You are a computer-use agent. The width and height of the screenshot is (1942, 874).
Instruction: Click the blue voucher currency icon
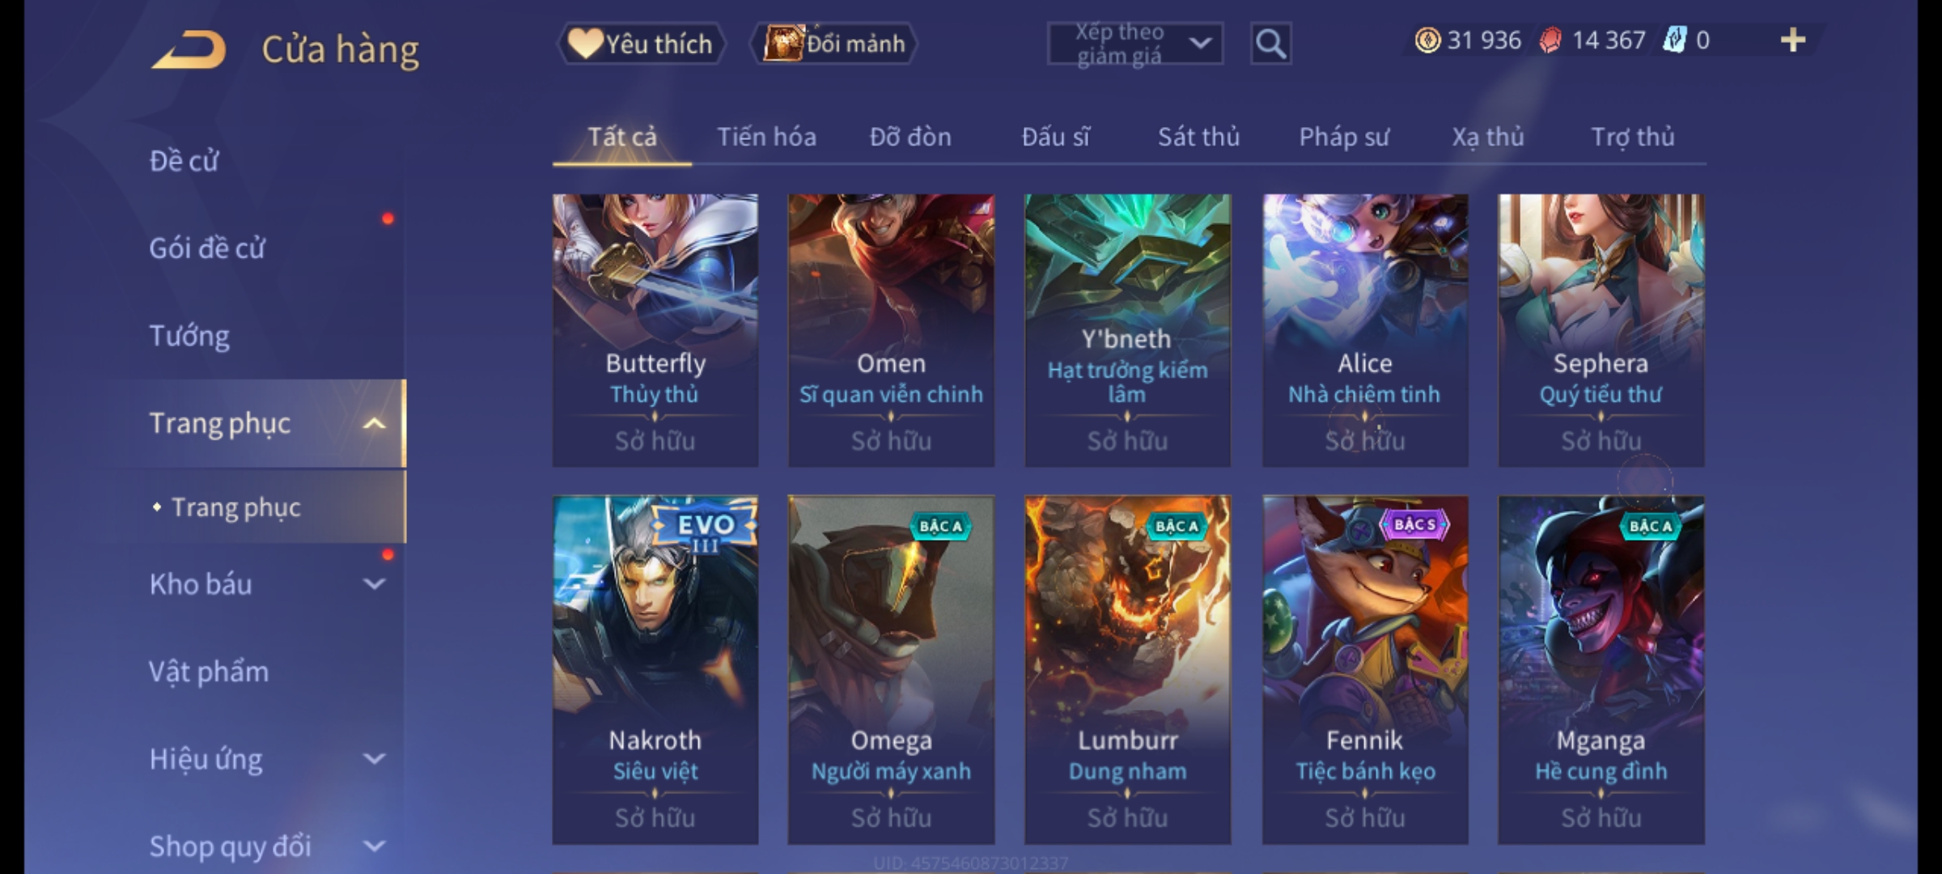[1674, 40]
